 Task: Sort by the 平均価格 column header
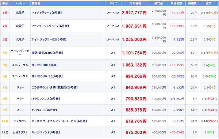pyautogui.click(x=135, y=3)
